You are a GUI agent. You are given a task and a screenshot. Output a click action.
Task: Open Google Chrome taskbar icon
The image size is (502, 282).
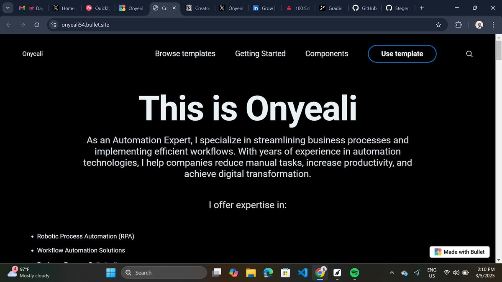coord(320,273)
